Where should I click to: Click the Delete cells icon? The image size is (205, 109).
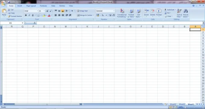[153, 11]
